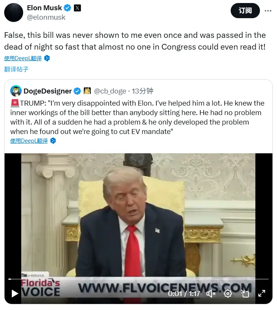Toggle picture-in-picture mode for video
The height and width of the screenshot is (310, 277).
point(245,294)
